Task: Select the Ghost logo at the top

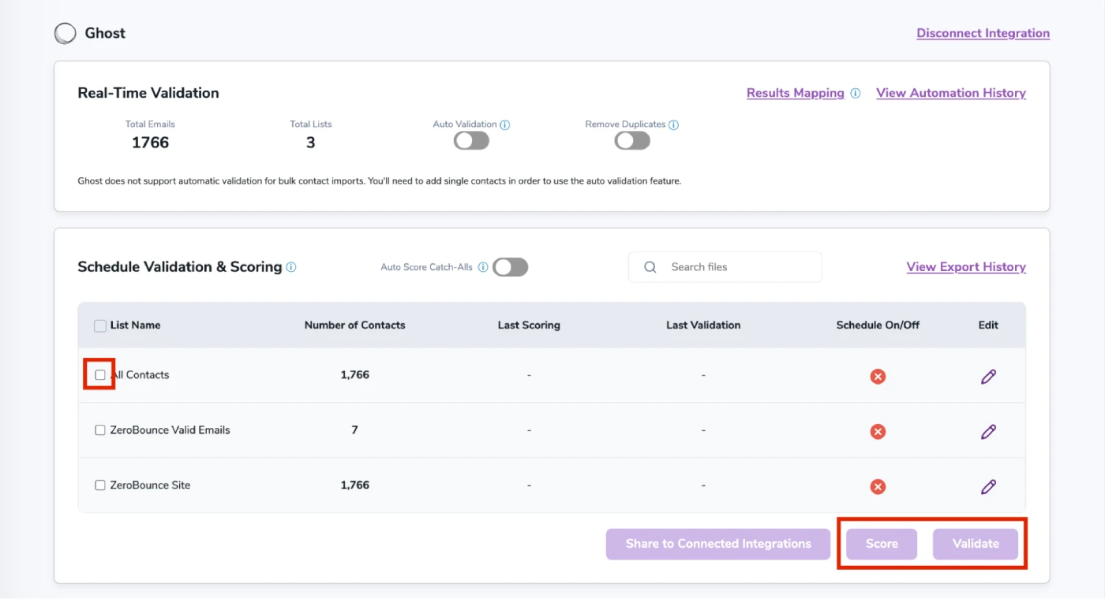Action: [65, 32]
